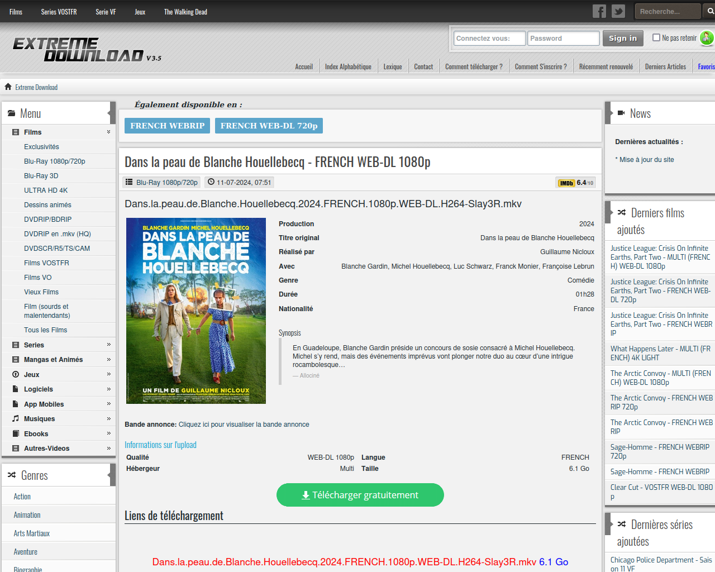Open the Arts Martiaux genre link
Screen dimensions: 715x572
point(32,533)
